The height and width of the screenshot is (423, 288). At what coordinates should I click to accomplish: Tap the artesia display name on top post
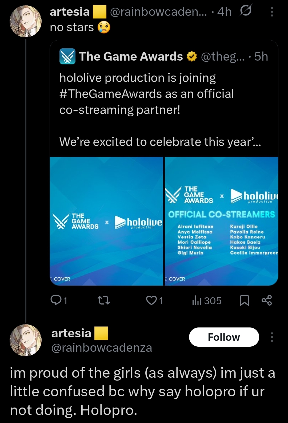[70, 11]
